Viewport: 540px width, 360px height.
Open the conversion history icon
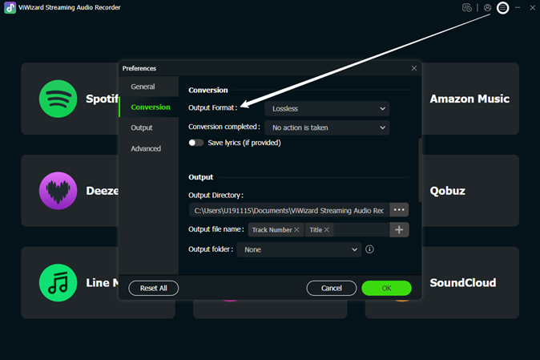coord(467,8)
